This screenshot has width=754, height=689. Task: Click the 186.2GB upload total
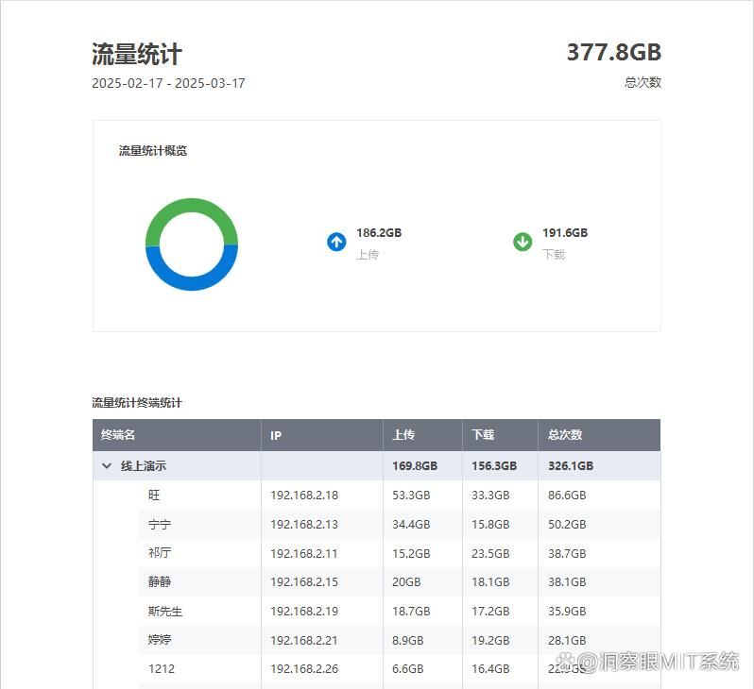[x=379, y=233]
